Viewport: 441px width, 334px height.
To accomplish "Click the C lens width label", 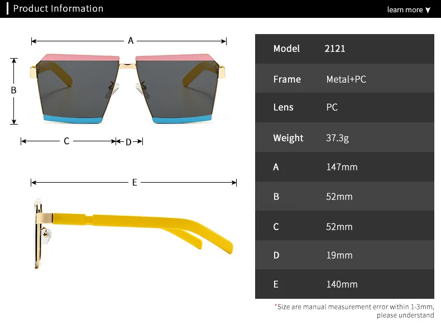I will pos(66,141).
